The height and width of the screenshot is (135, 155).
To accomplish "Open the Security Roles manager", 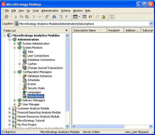I will tap(36, 88).
